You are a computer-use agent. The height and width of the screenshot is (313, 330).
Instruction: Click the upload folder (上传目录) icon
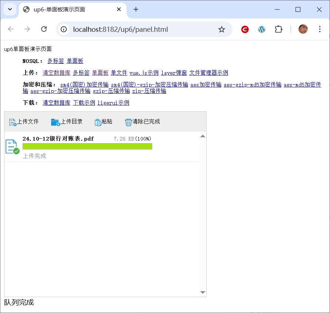click(55, 122)
